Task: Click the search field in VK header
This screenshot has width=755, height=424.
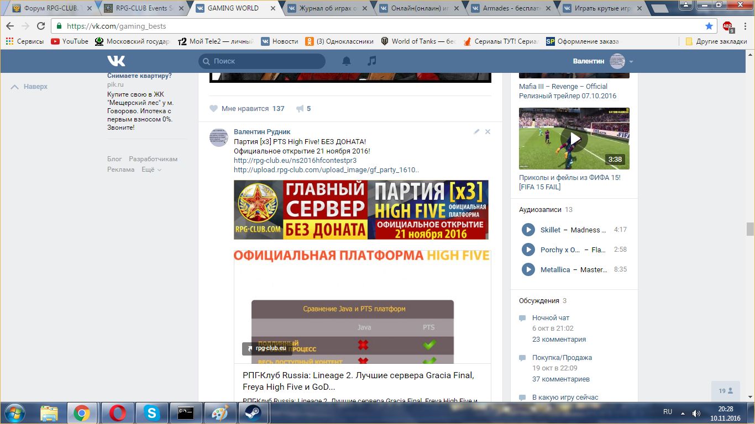Action: [262, 61]
